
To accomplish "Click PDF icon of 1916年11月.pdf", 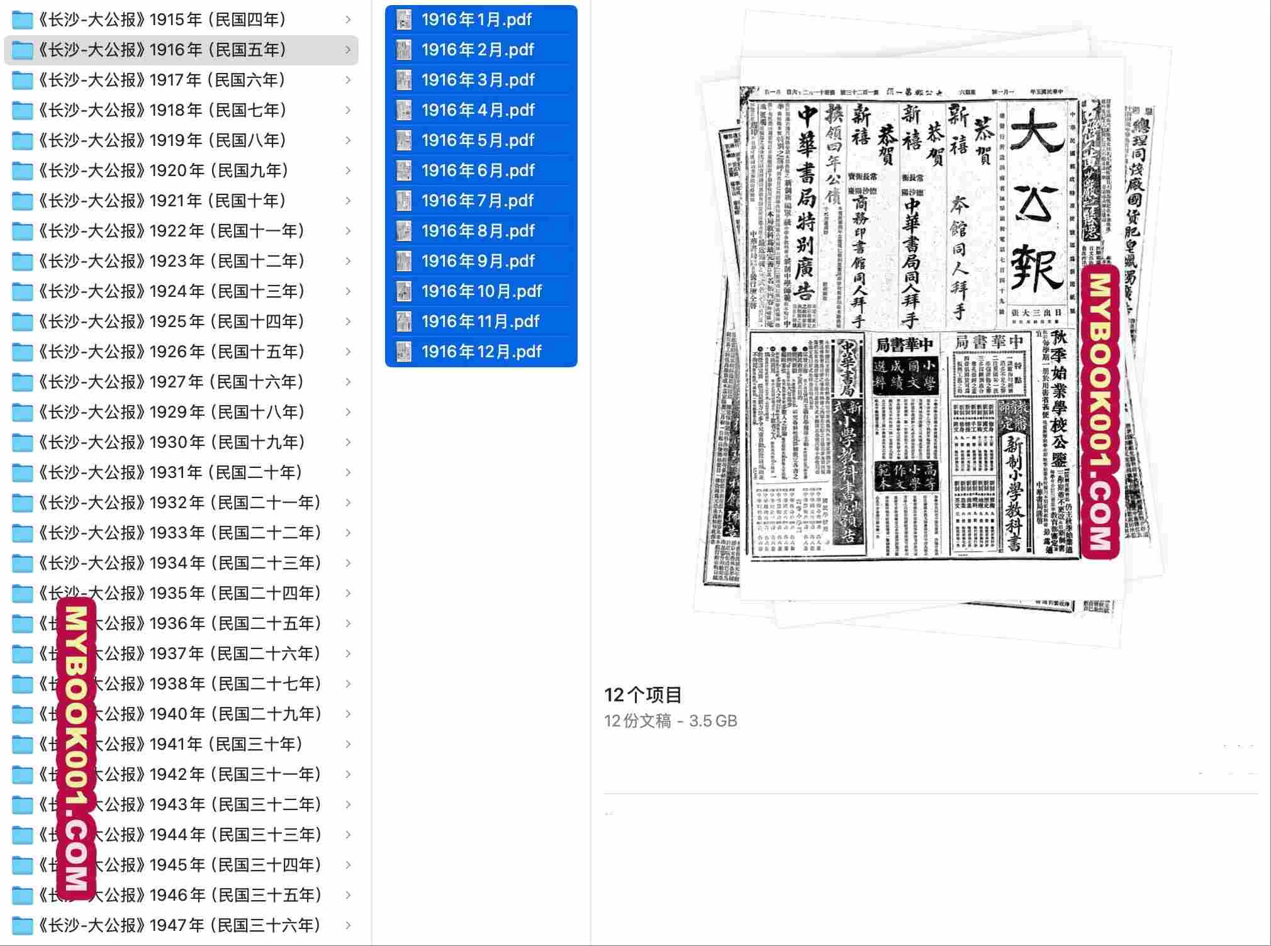I will click(403, 322).
